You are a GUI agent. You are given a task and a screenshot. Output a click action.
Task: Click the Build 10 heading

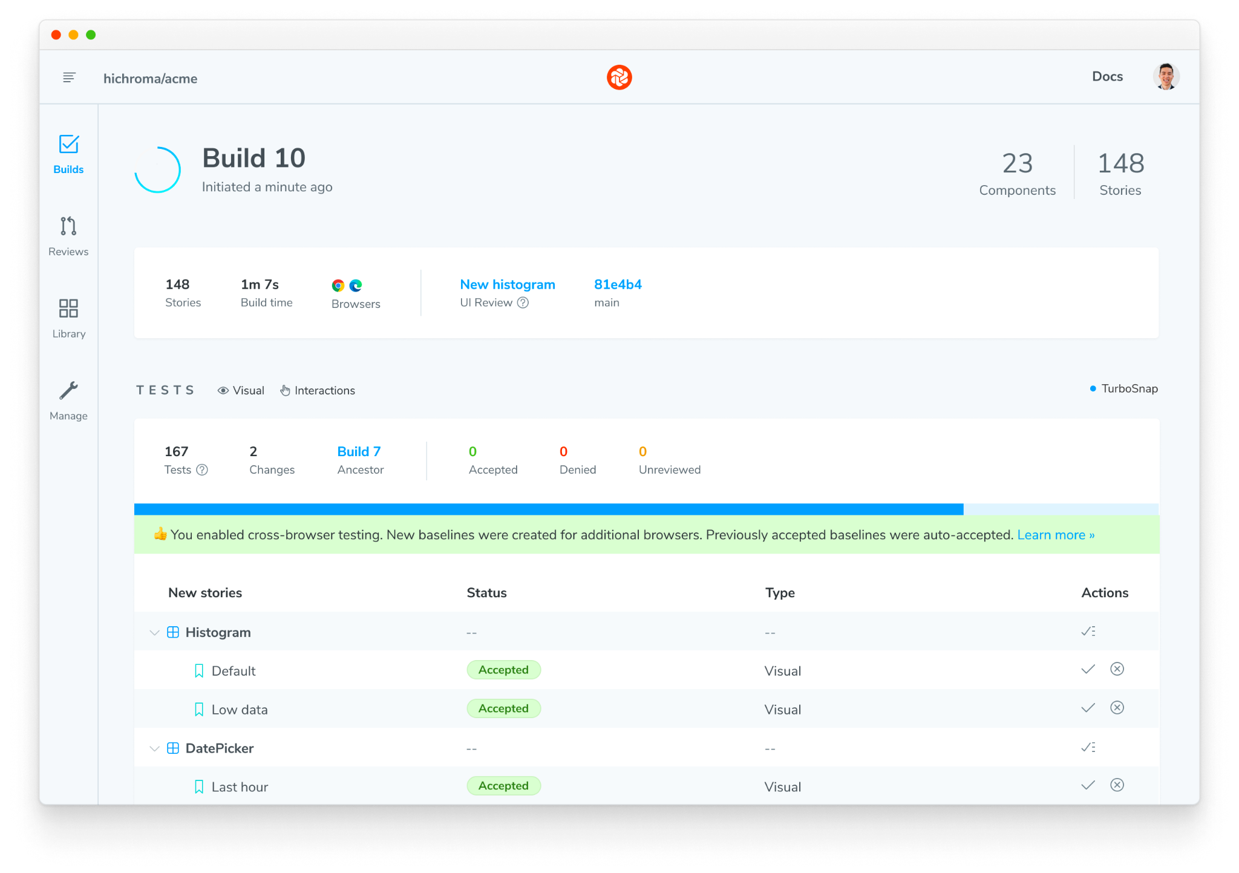[253, 158]
